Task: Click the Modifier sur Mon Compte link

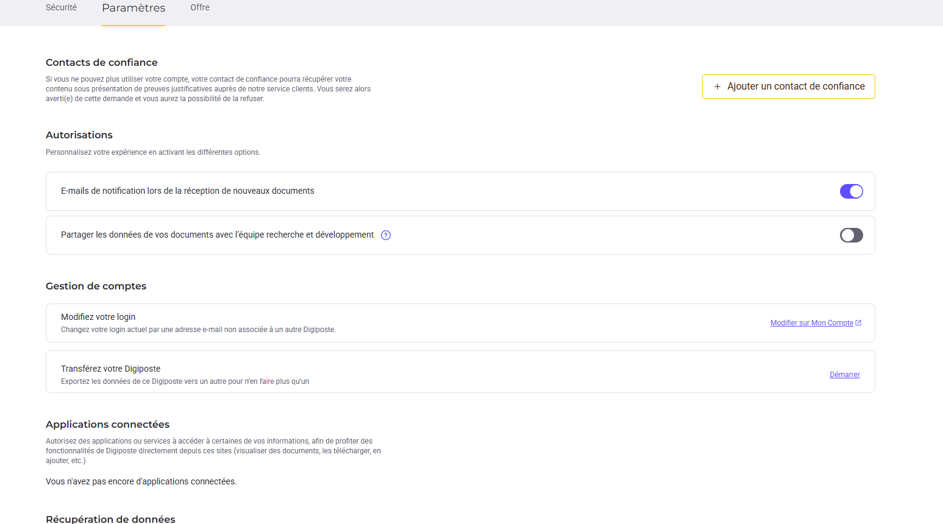Action: [811, 323]
